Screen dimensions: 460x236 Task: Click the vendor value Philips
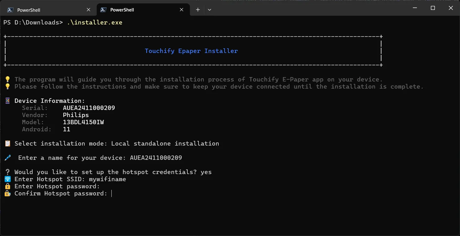point(76,115)
